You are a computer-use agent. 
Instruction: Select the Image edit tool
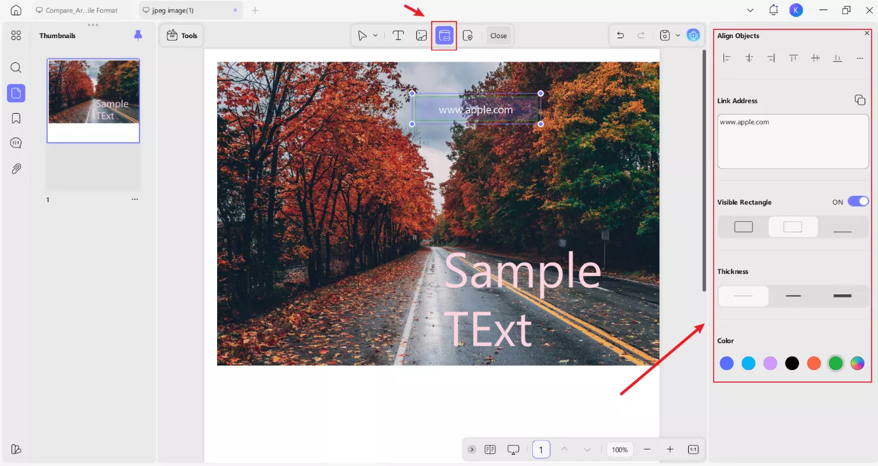(x=421, y=36)
